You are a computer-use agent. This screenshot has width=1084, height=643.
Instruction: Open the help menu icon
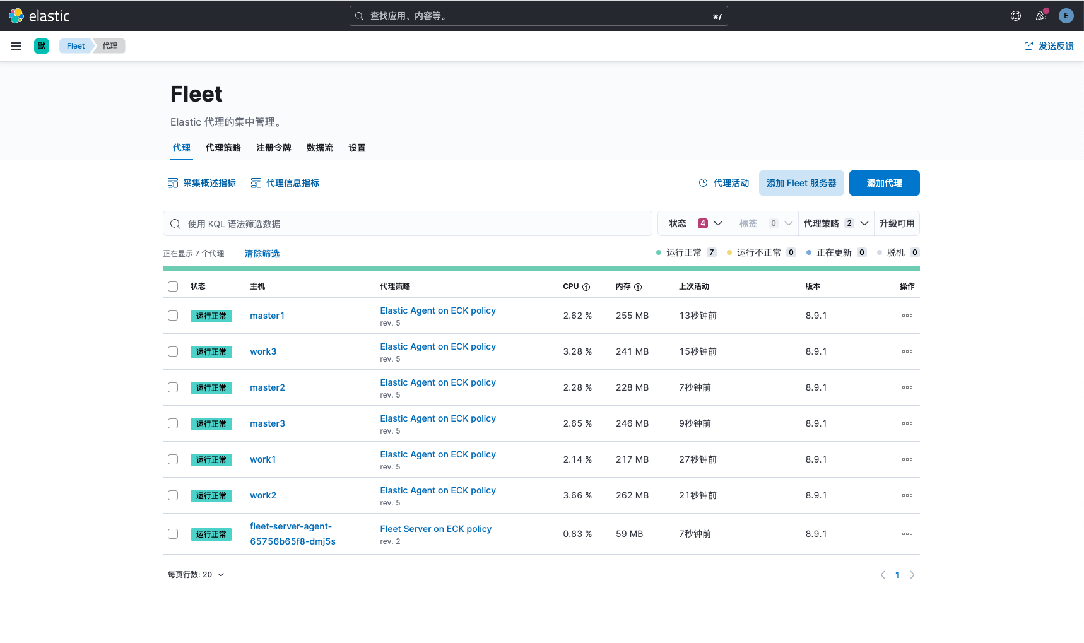pos(1016,16)
